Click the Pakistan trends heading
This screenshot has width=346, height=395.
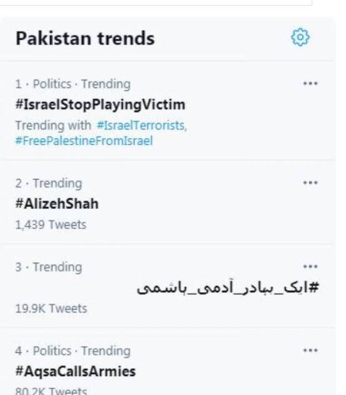tap(85, 38)
